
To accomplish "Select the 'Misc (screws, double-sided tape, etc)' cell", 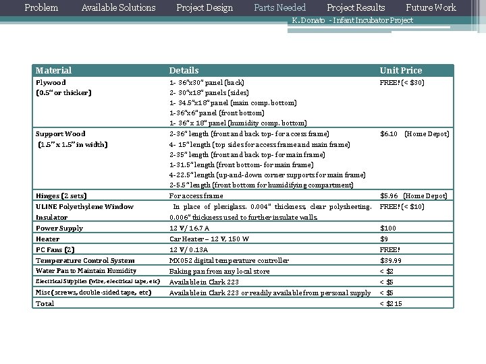I will pyautogui.click(x=94, y=293).
